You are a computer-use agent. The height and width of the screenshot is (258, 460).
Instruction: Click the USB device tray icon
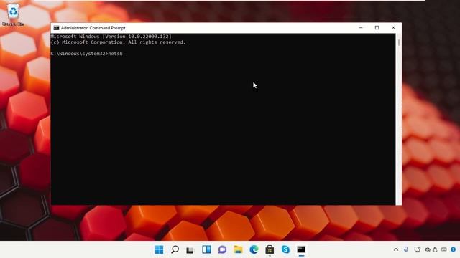pos(436,249)
